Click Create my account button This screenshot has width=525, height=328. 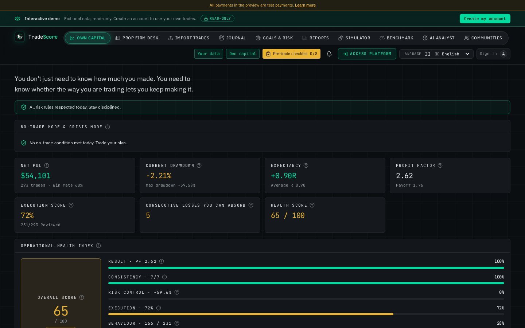click(485, 19)
